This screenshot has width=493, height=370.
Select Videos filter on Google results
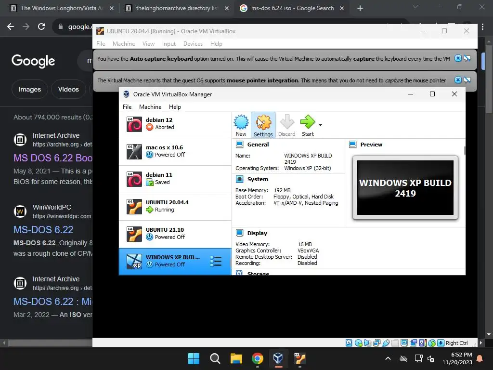[x=68, y=89]
